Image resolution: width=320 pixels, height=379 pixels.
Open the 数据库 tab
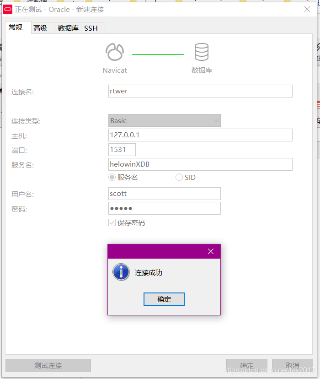[x=68, y=28]
